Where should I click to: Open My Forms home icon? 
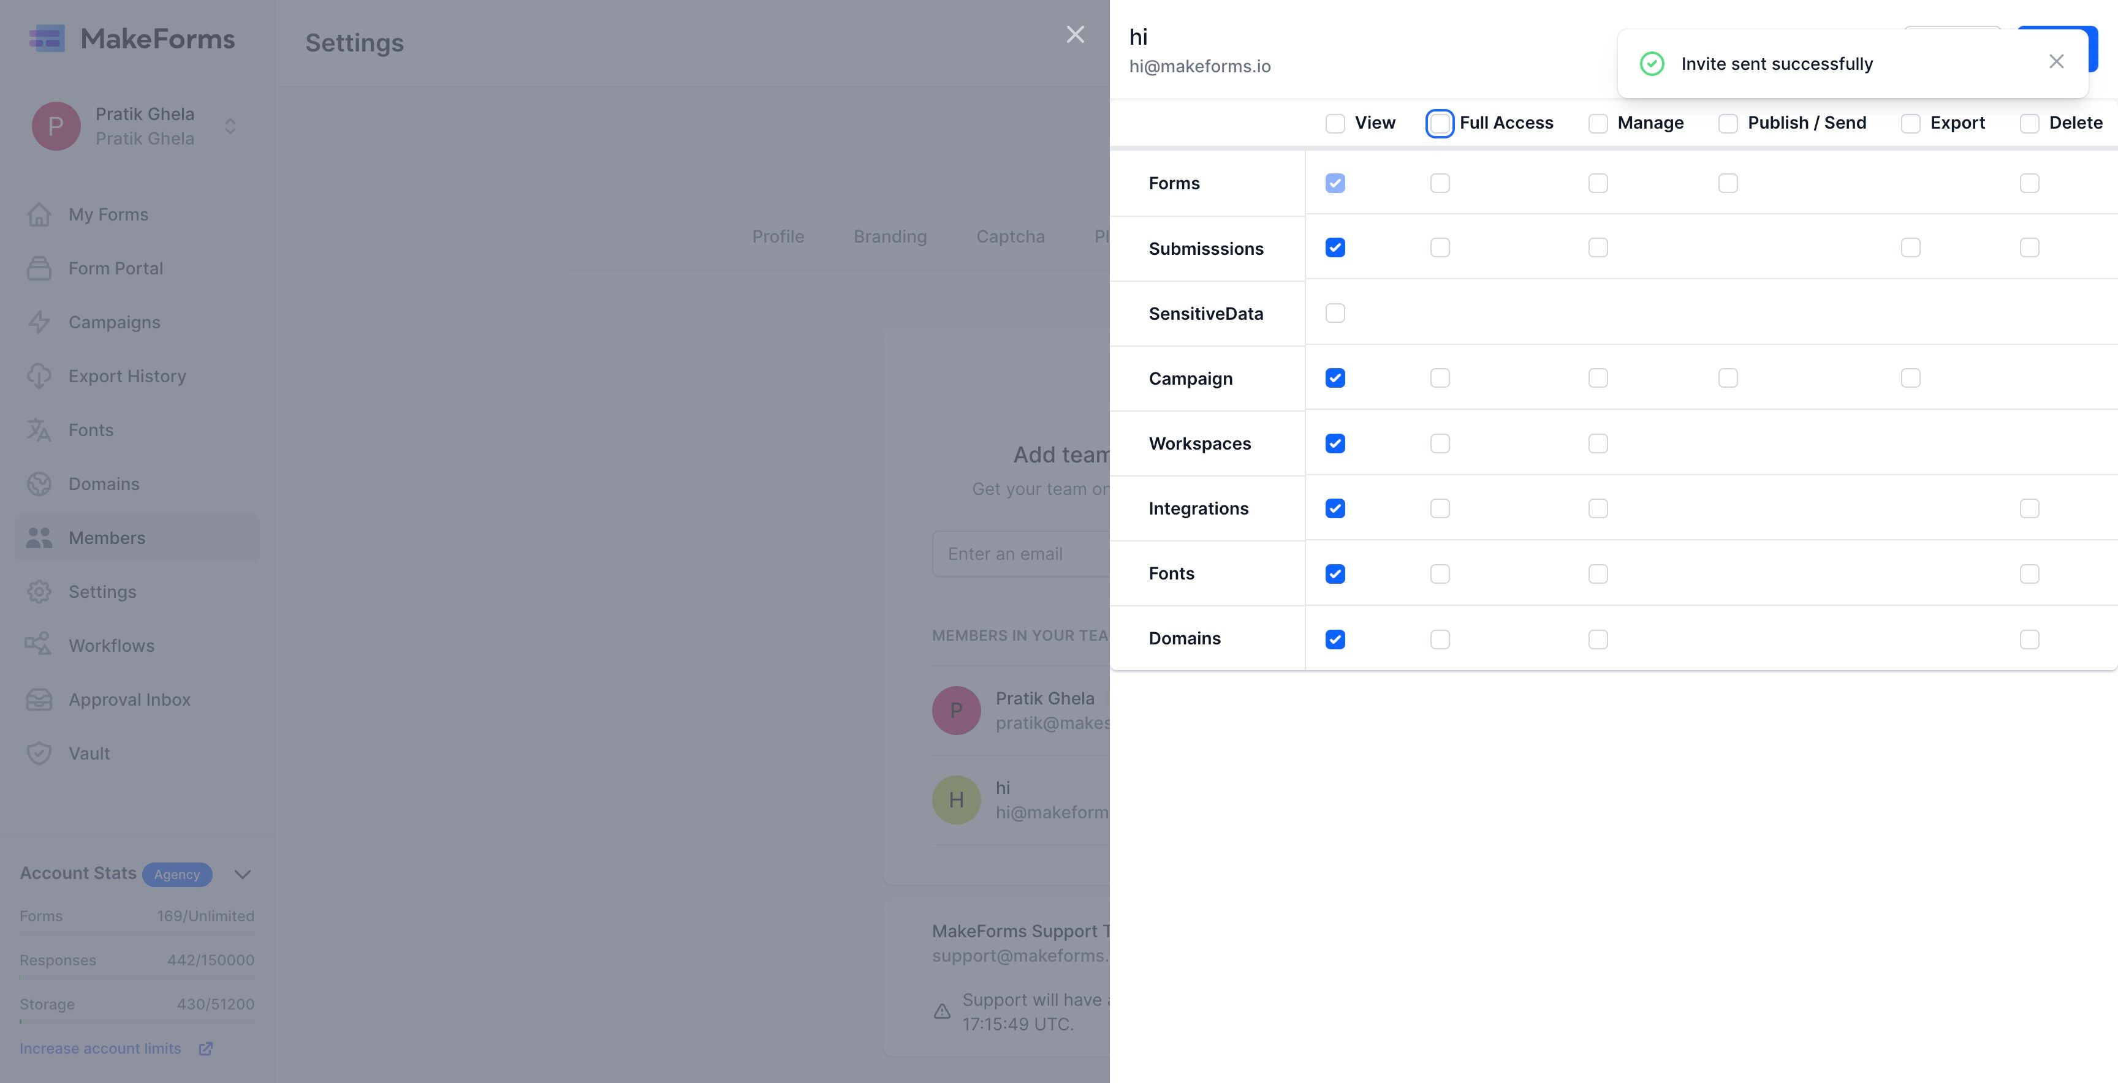coord(39,214)
